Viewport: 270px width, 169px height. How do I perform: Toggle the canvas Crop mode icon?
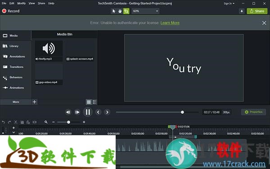pyautogui.click(x=126, y=11)
